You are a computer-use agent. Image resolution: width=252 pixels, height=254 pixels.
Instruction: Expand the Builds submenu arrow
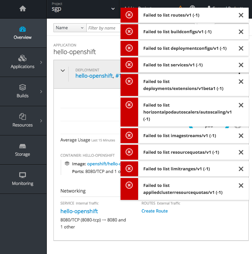(x=41, y=92)
